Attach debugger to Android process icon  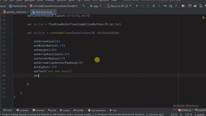coord(171,6)
